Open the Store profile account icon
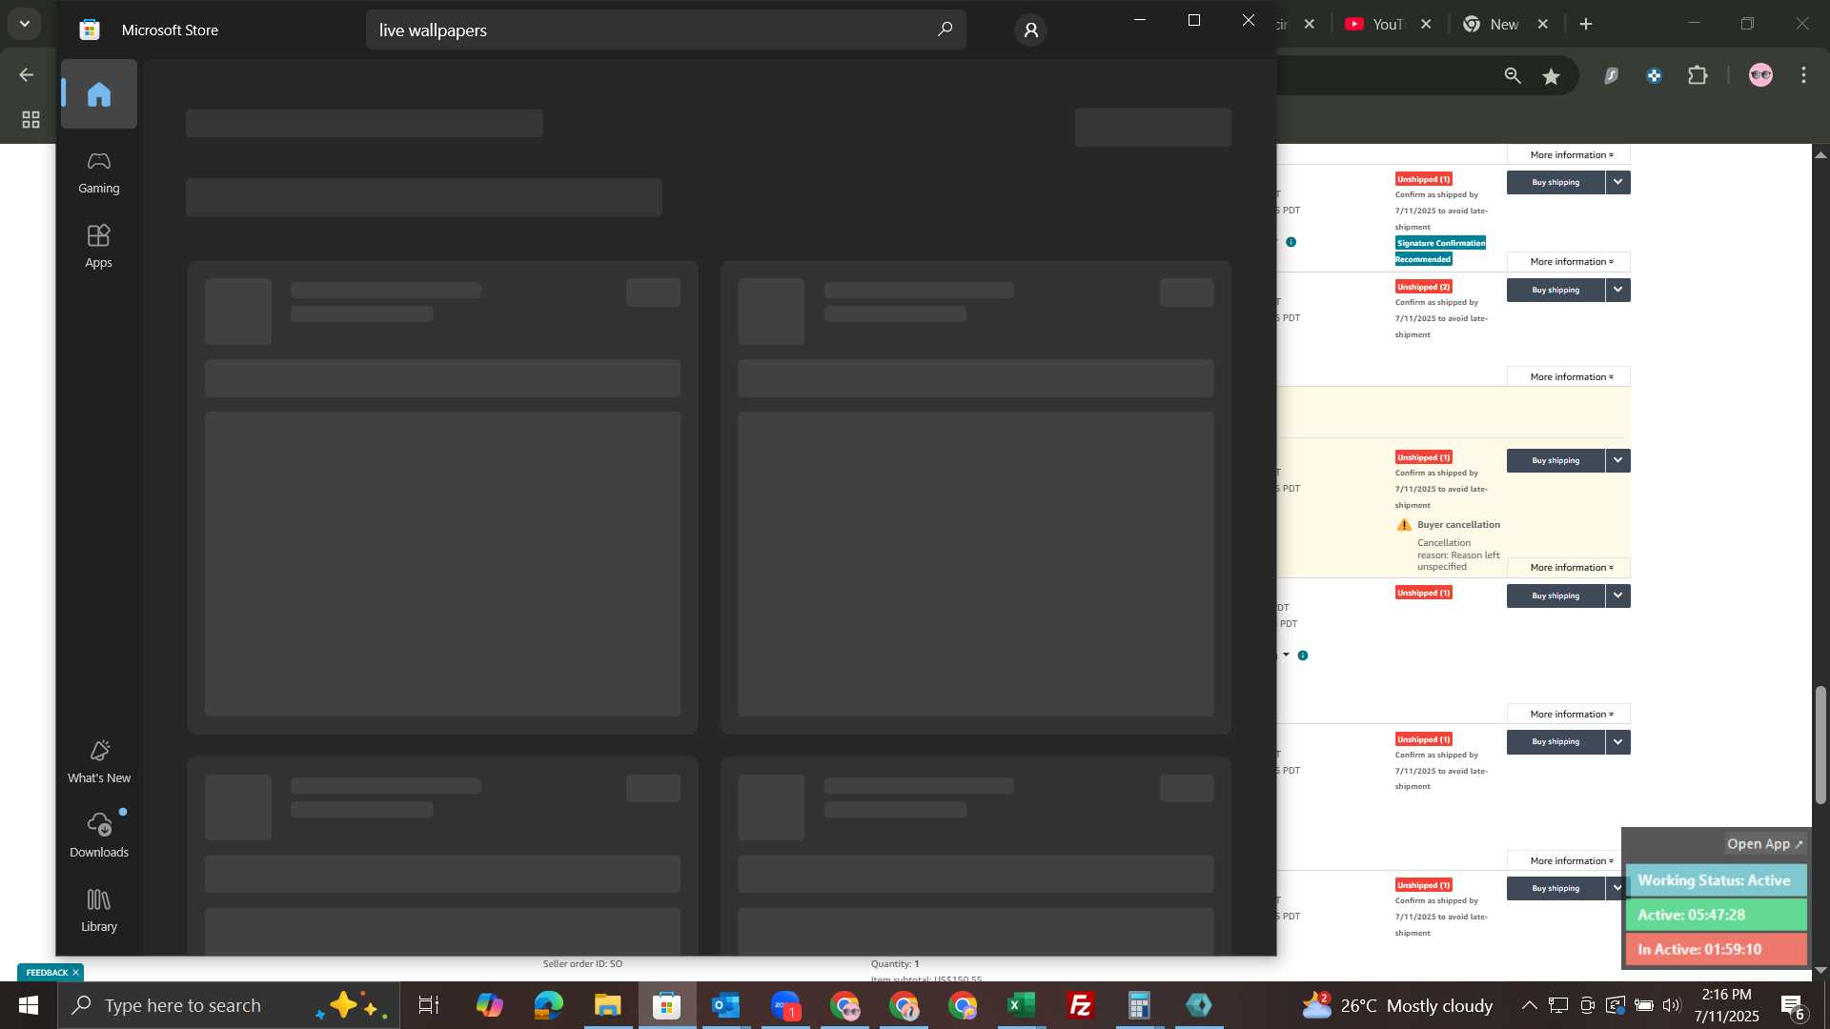The width and height of the screenshot is (1830, 1029). (1030, 30)
